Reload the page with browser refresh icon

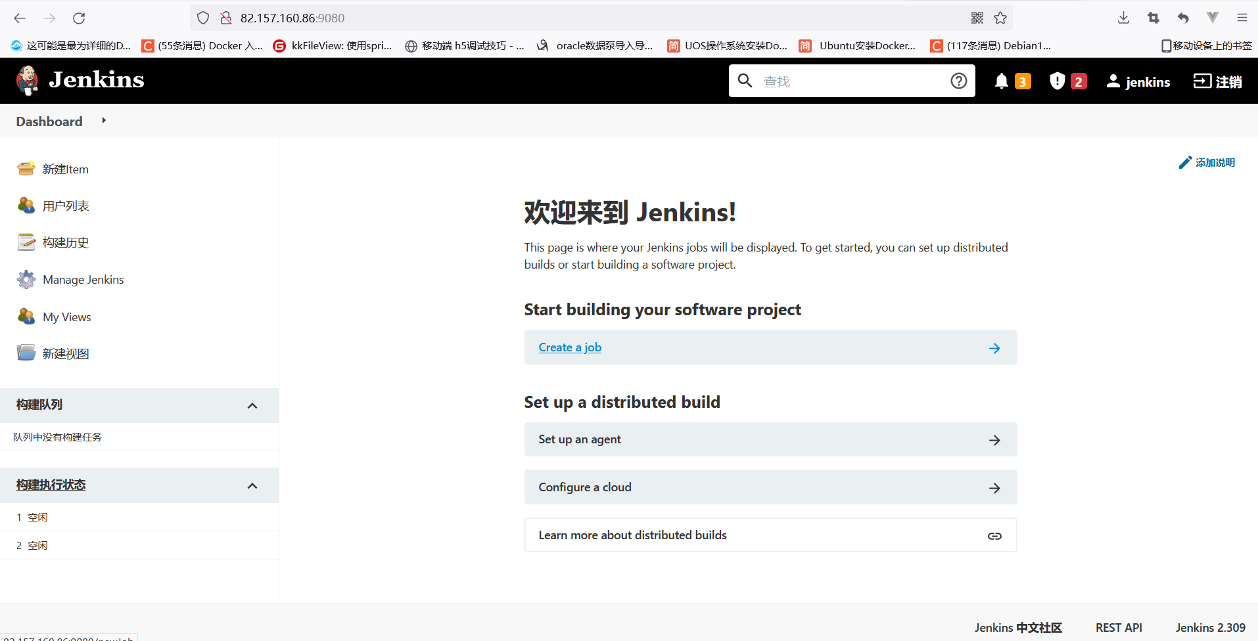coord(79,18)
